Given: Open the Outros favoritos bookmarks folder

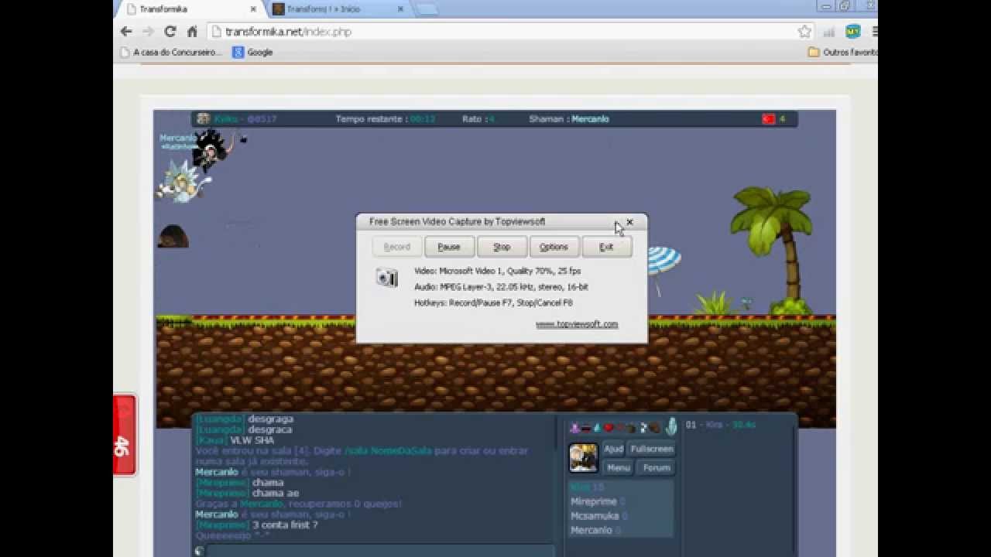Looking at the screenshot, I should click(x=842, y=52).
